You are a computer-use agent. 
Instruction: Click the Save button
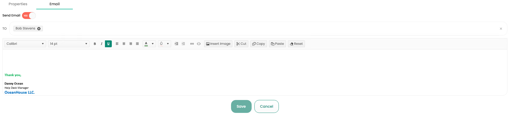241,107
